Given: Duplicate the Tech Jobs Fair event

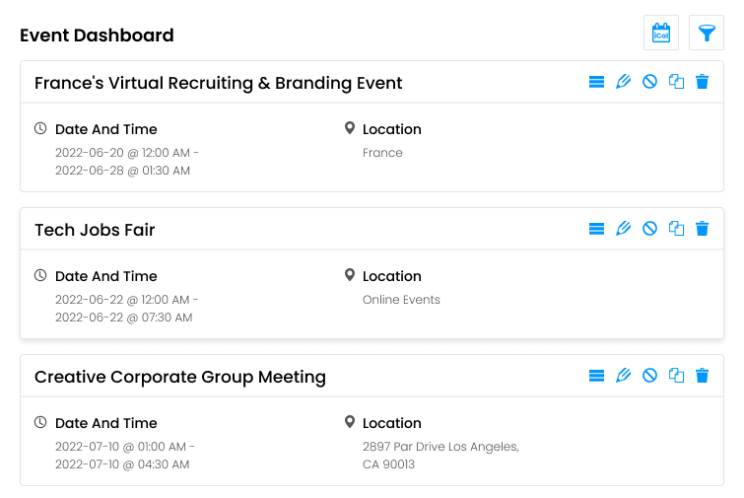Looking at the screenshot, I should tap(676, 229).
